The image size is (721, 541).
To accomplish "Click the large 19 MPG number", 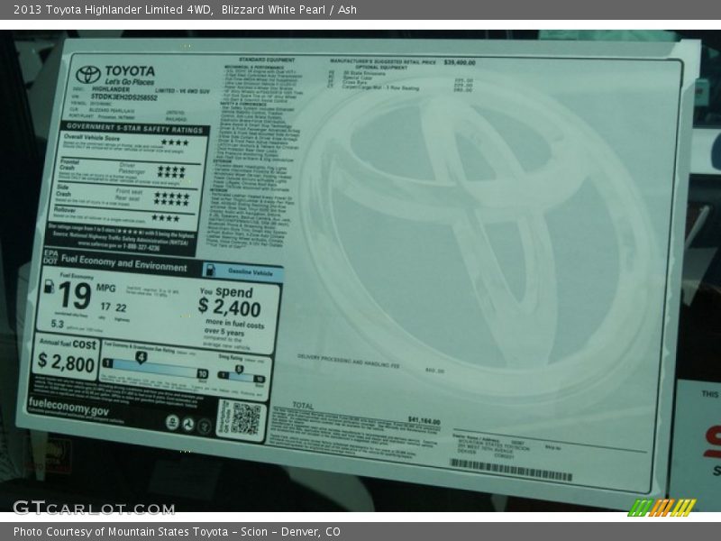I will point(74,295).
